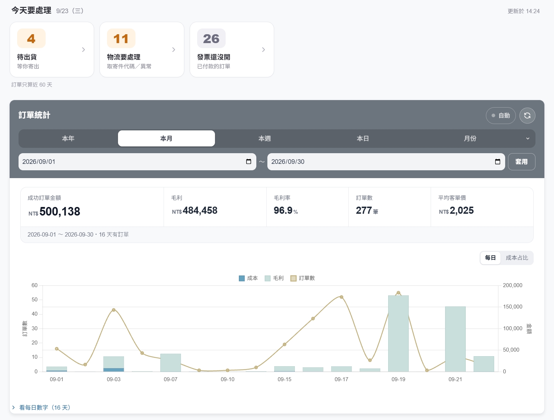554x420 pixels.
Task: Open calendar picker for end date 2026/09/30
Action: point(498,162)
